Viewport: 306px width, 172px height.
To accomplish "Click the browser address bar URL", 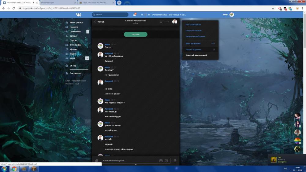I will pos(51,8).
